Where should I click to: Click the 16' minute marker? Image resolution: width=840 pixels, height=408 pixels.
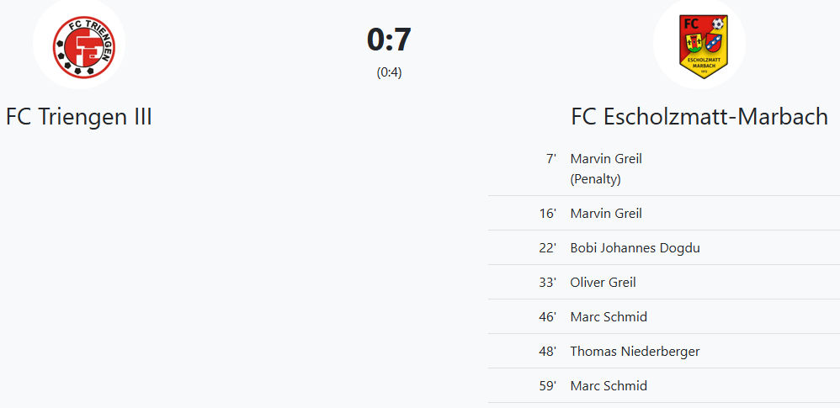point(548,214)
